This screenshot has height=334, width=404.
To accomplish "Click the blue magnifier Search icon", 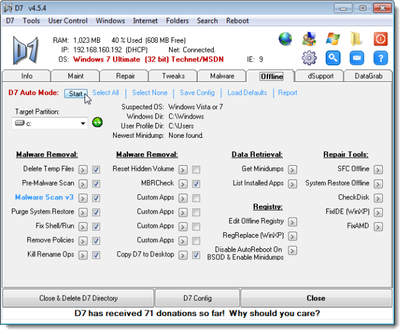I will [333, 58].
